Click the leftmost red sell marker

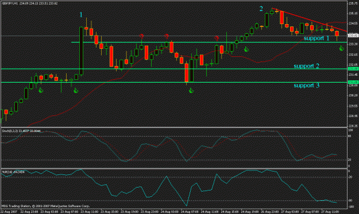point(141,36)
